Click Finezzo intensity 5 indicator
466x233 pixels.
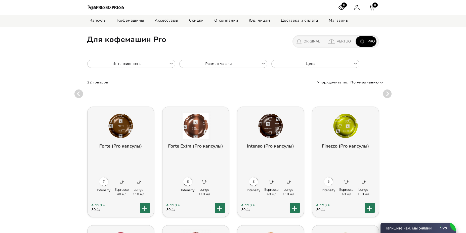(x=328, y=181)
